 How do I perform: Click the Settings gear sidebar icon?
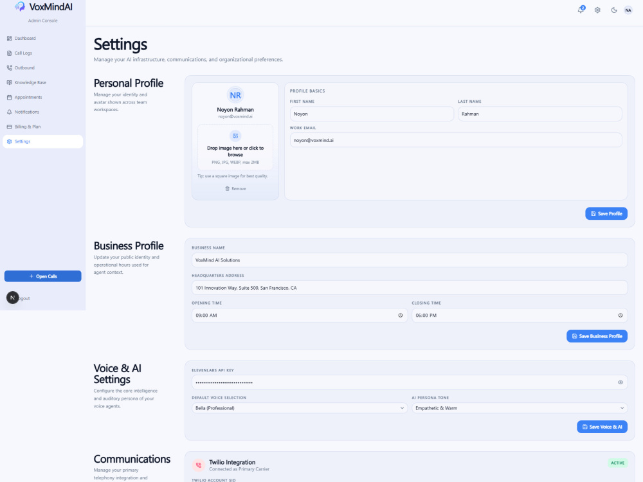tap(10, 141)
